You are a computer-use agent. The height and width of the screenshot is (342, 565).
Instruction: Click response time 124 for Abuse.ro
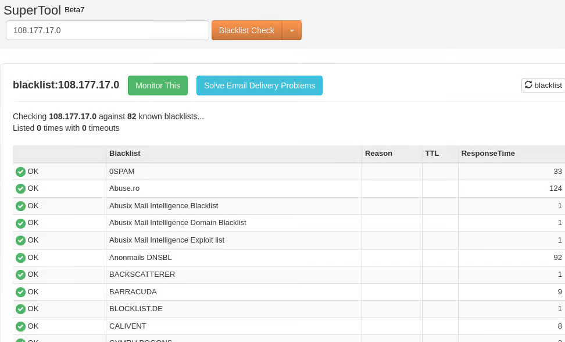pos(556,188)
